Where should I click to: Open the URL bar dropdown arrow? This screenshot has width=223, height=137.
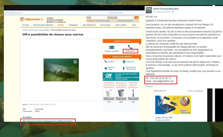pos(109,13)
